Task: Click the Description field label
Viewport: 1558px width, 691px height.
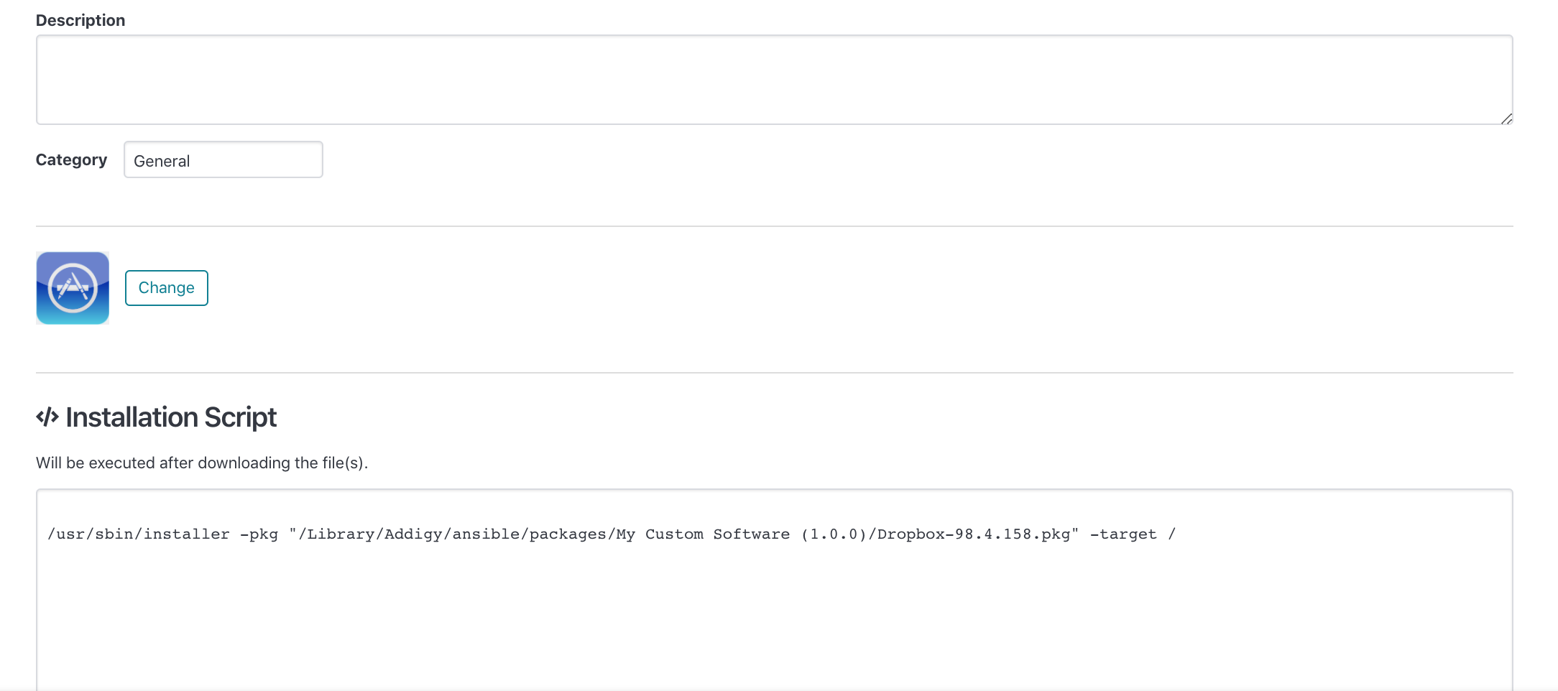Action: point(80,20)
